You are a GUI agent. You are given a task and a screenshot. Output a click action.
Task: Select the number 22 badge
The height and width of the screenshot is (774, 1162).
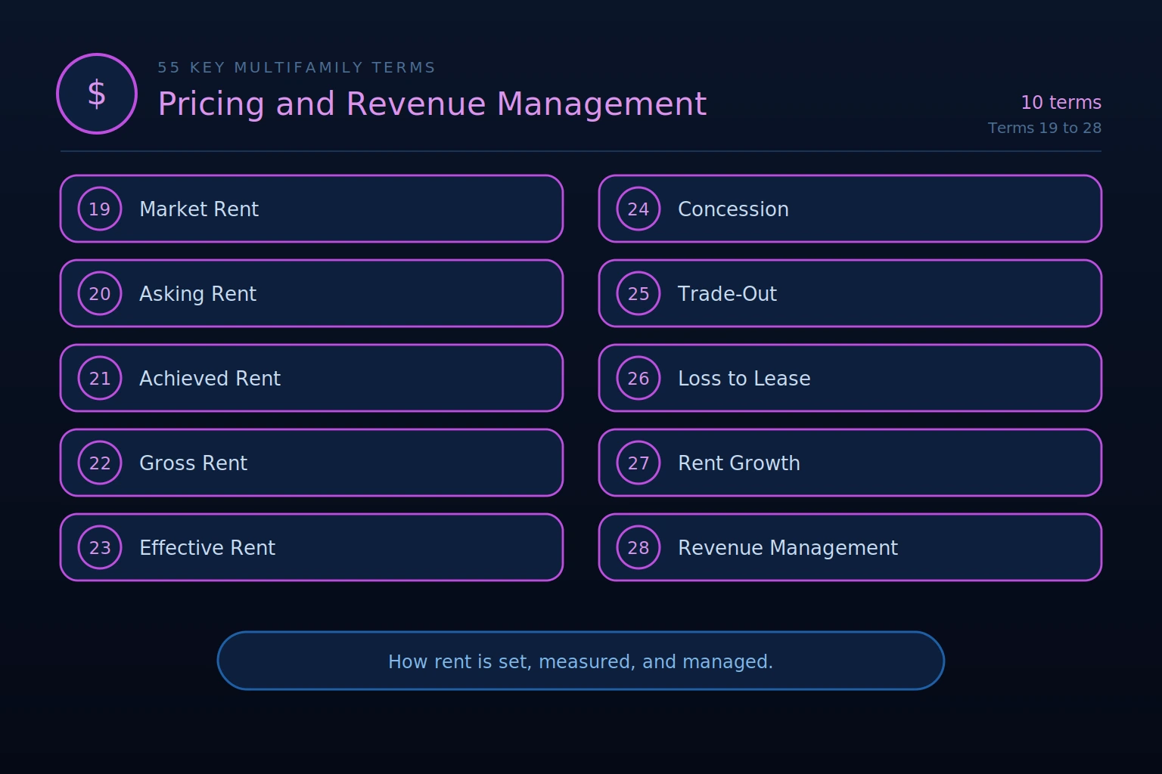(x=100, y=463)
